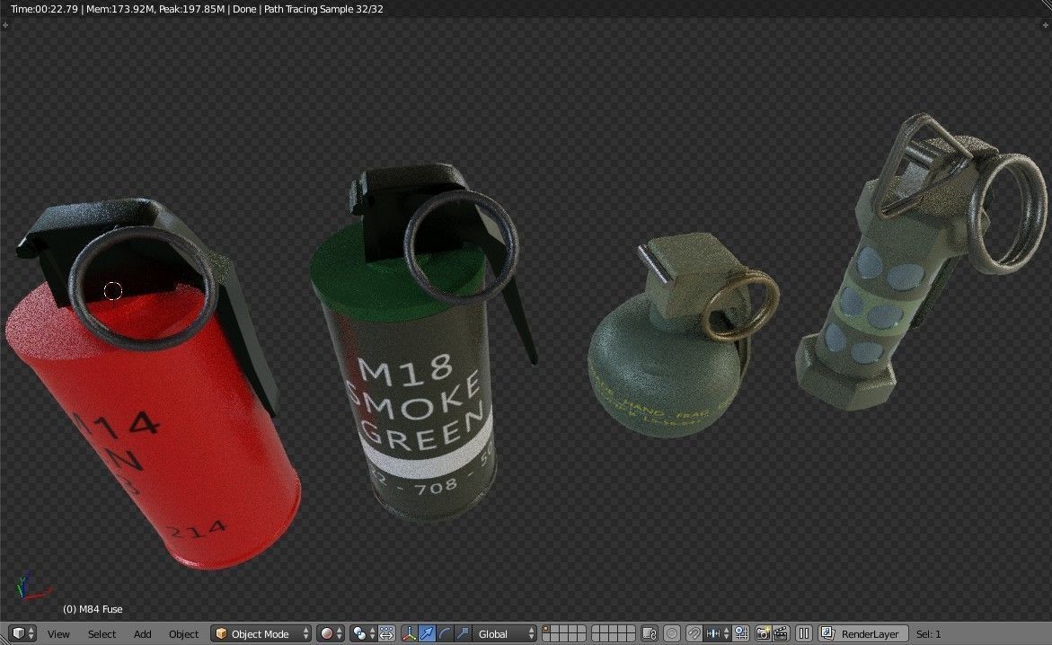The image size is (1052, 645).
Task: Open the viewport shading sphere selector
Action: [x=330, y=633]
